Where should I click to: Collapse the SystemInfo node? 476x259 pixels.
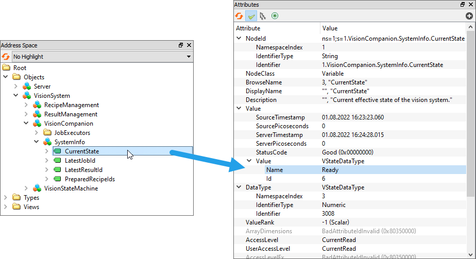[37, 142]
